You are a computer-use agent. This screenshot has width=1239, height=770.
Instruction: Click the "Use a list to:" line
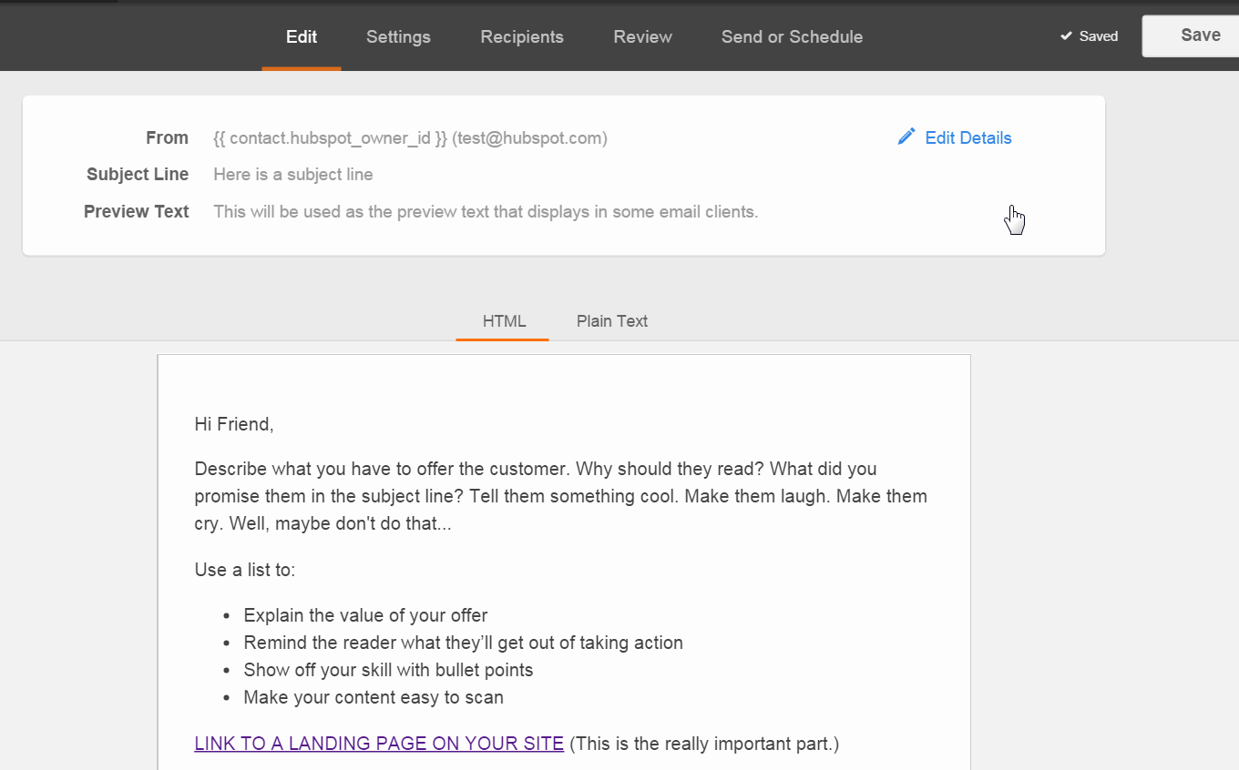click(x=245, y=570)
